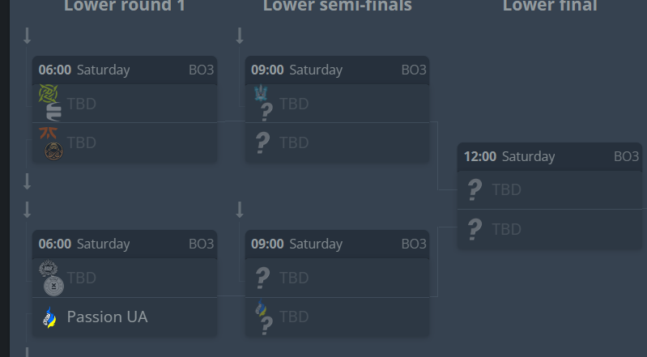The height and width of the screenshot is (357, 647).
Task: Click first question mark icon in lower final
Action: click(x=475, y=190)
